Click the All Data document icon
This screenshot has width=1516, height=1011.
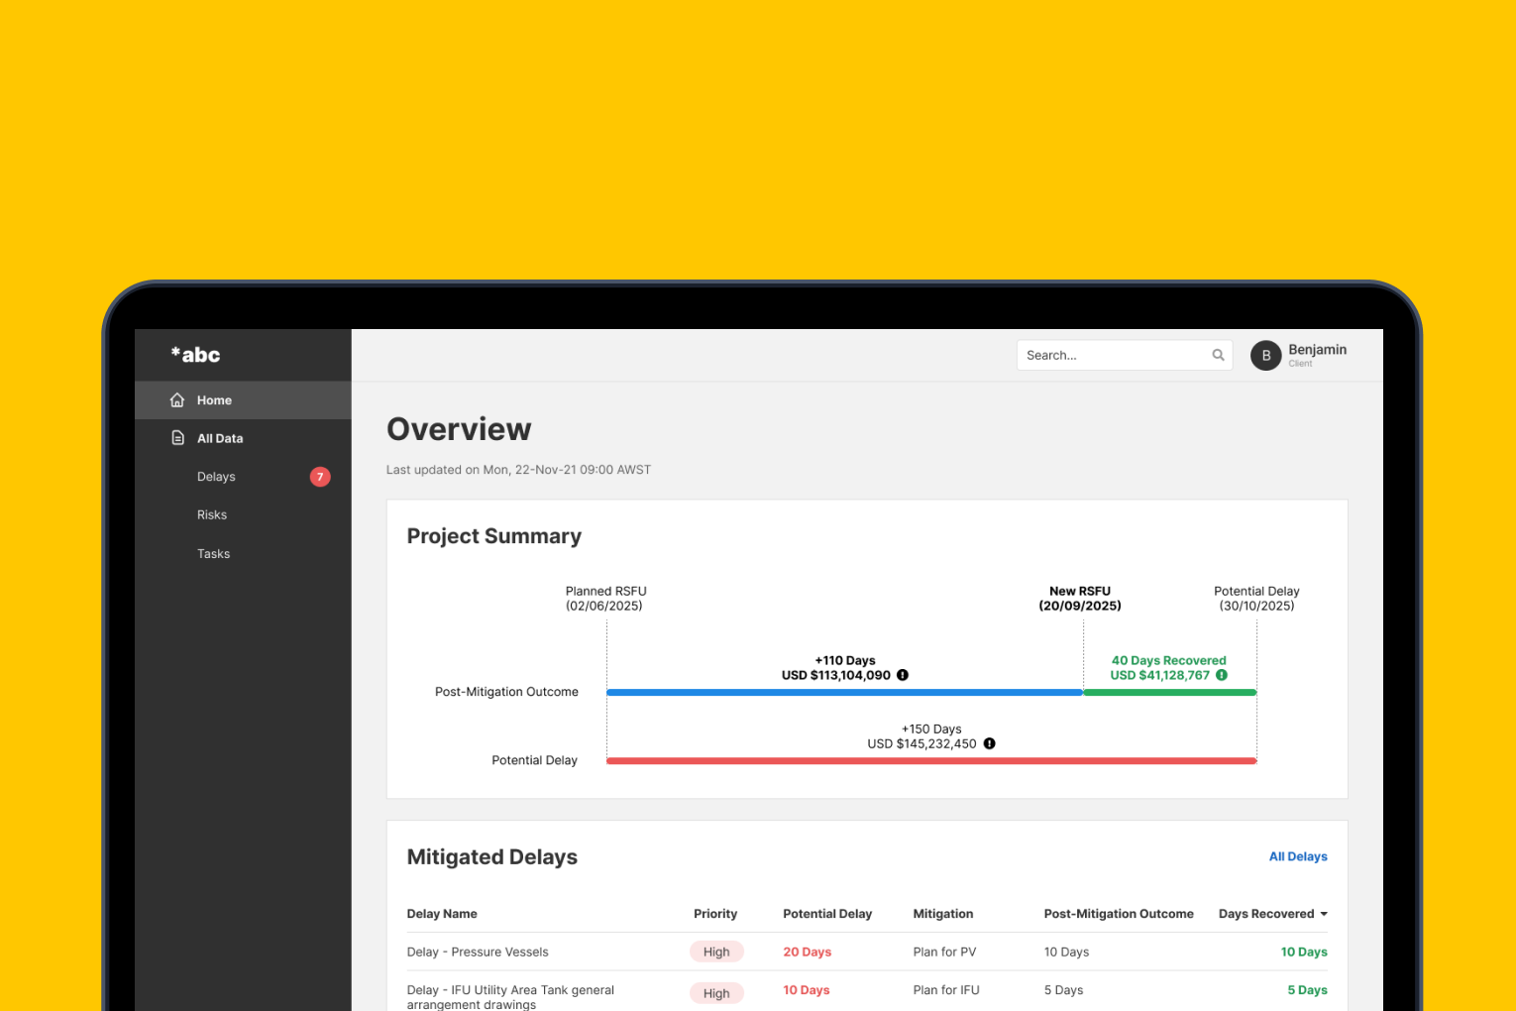pos(177,438)
